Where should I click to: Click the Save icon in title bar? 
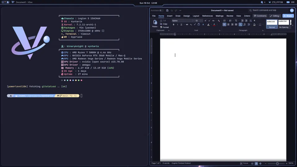167,11
